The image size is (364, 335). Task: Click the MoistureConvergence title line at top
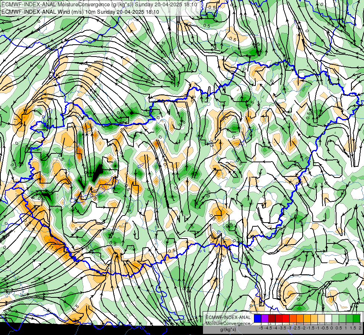99,4
